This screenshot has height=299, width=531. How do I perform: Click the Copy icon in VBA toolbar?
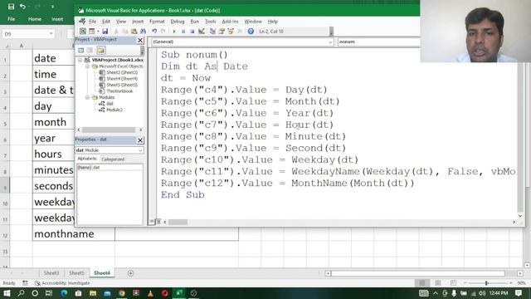tap(124, 32)
